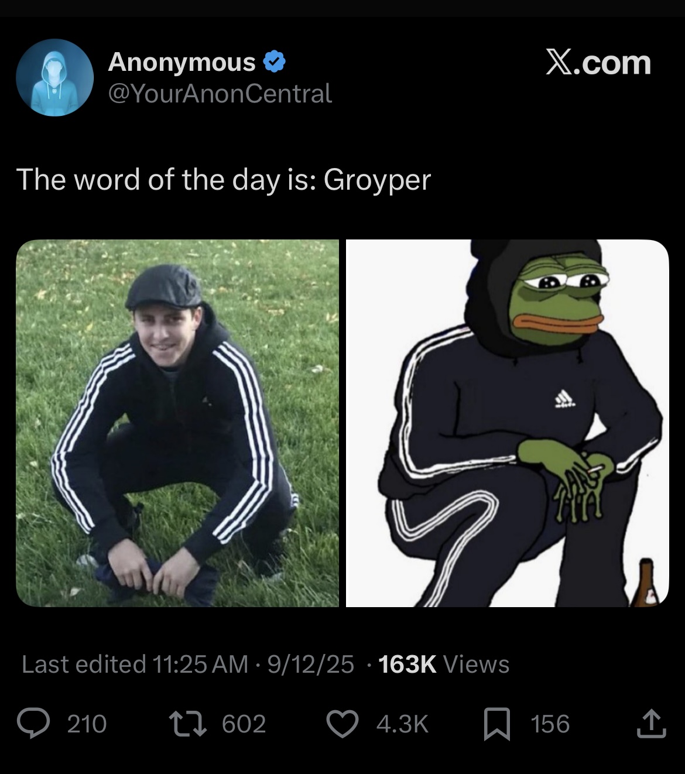Like the post with heart icon
The height and width of the screenshot is (774, 685).
(x=342, y=724)
